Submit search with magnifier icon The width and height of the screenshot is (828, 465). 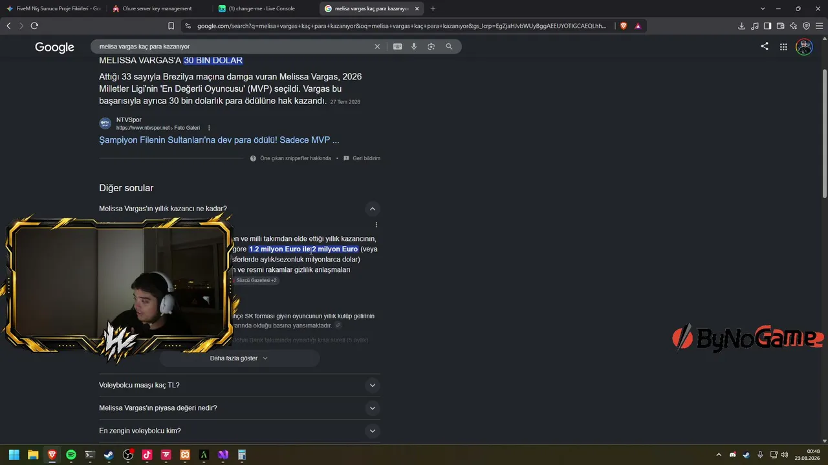pos(449,46)
